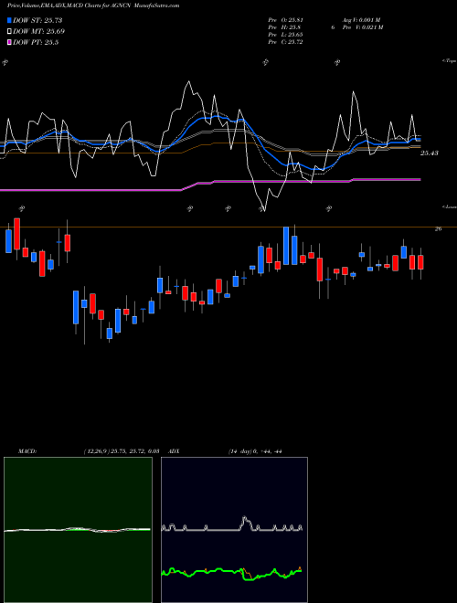Click the ADX (14 day) values text
This screenshot has height=603, width=457.
(255, 451)
